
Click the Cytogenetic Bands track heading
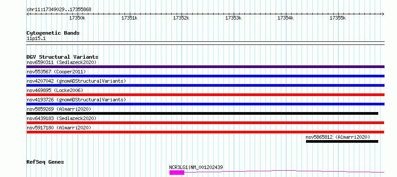[x=53, y=33]
